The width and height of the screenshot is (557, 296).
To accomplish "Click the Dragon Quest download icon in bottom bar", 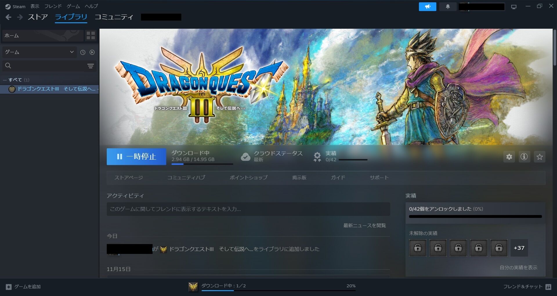I will point(193,287).
